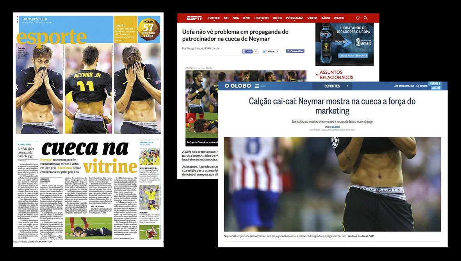The image size is (461, 261).
Task: Click author byline 'Por Thiago Cara'
Action: click(201, 48)
